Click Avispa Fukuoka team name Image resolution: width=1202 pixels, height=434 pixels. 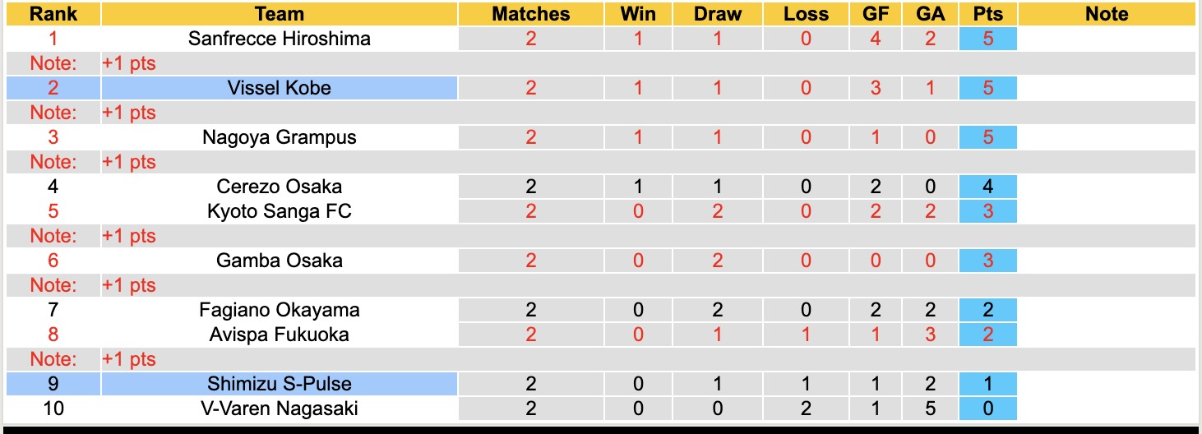[x=280, y=335]
